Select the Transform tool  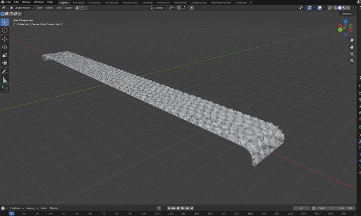pos(5,63)
